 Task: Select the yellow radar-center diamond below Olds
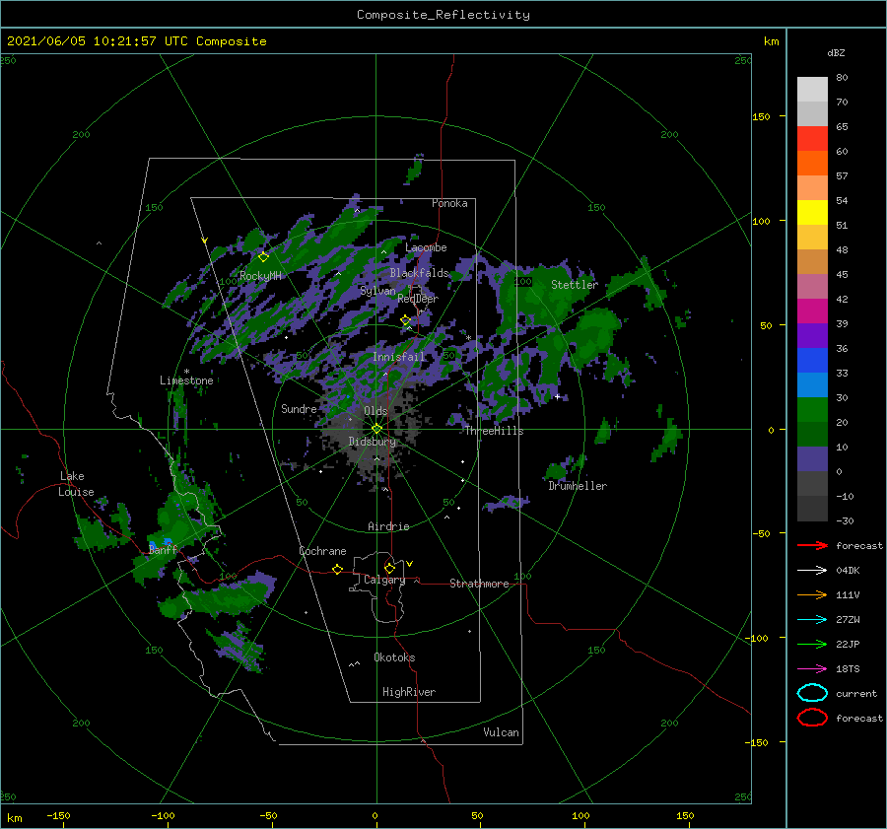(x=376, y=429)
